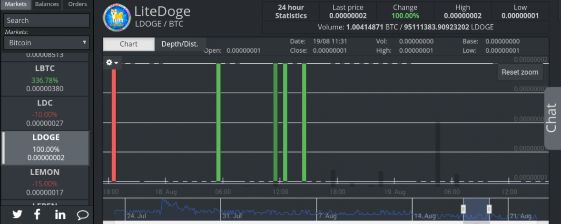Image resolution: width=561 pixels, height=224 pixels.
Task: Switch to the Balances tab
Action: click(x=47, y=4)
